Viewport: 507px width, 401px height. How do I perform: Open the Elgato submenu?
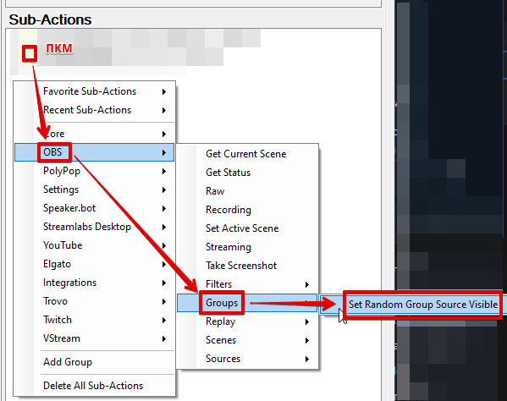94,264
